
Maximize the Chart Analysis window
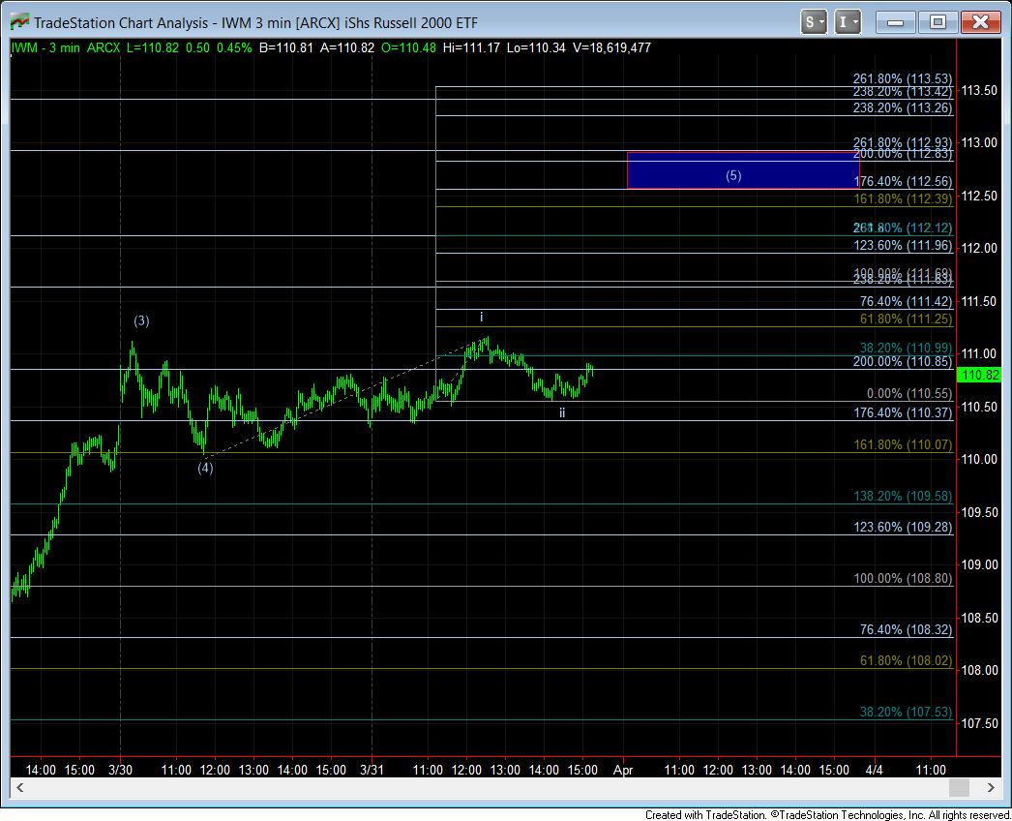938,22
